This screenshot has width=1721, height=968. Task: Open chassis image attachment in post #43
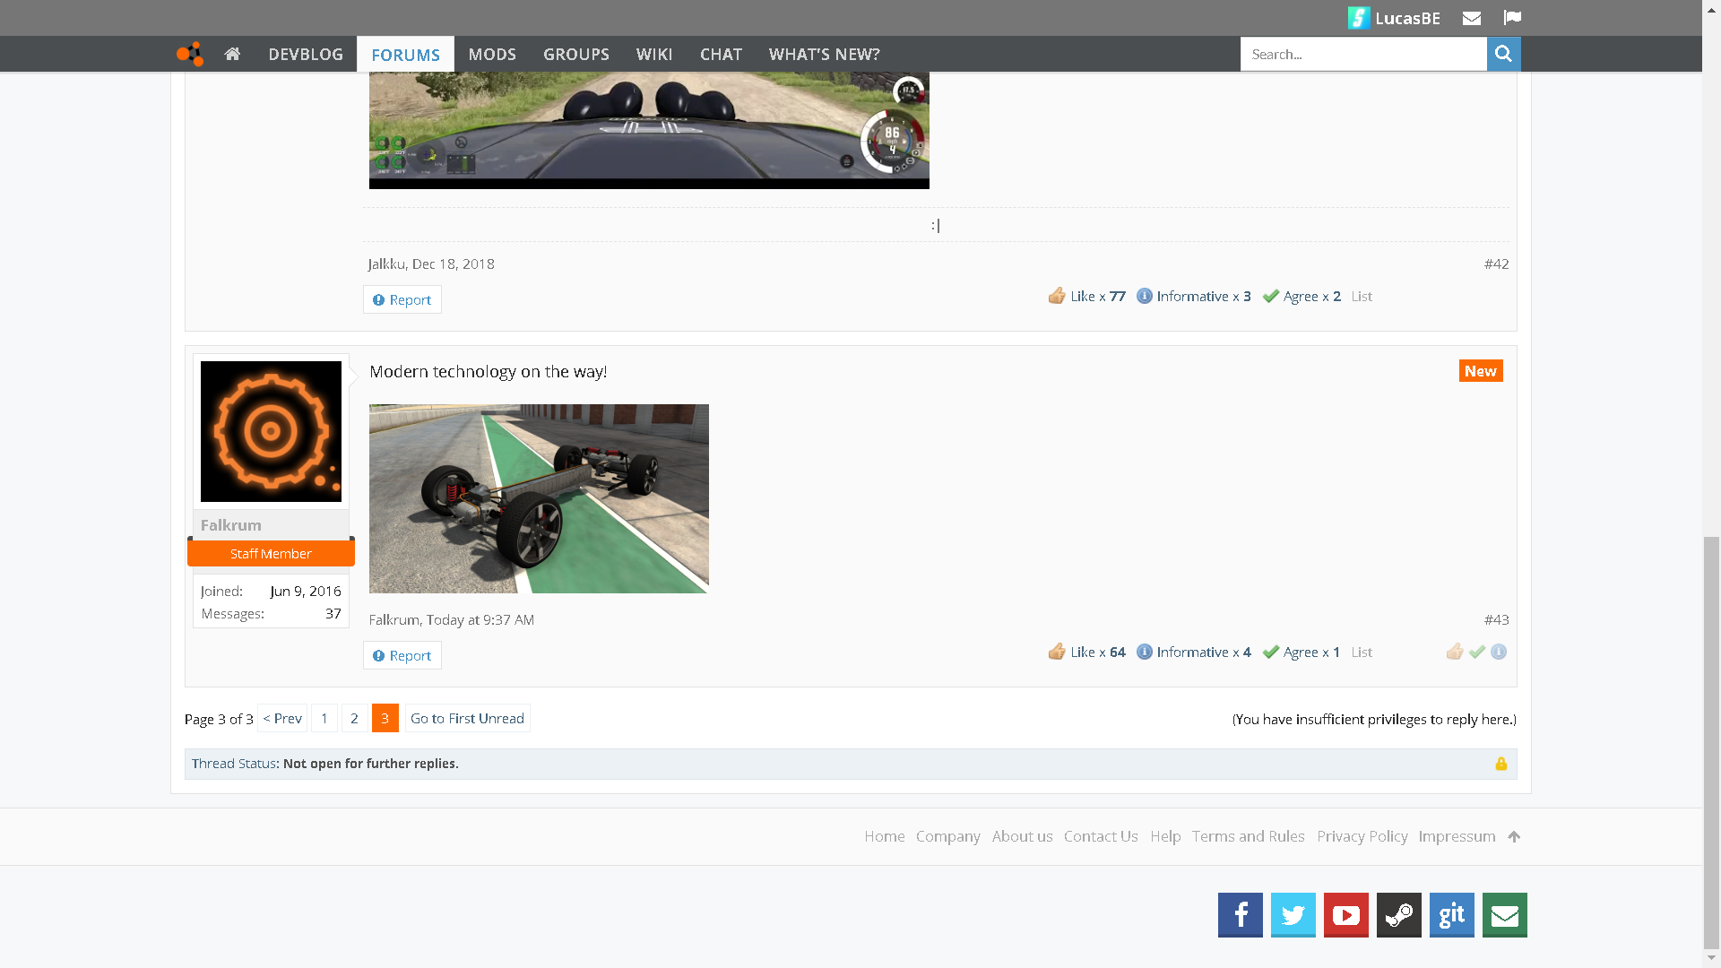click(x=539, y=498)
